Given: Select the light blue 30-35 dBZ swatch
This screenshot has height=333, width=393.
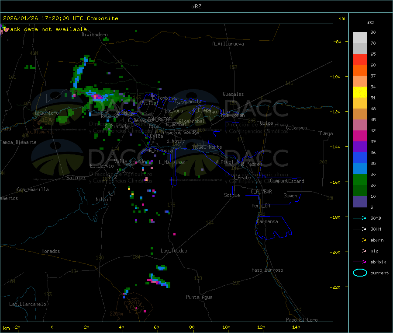Looking at the screenshot, I should pyautogui.click(x=360, y=169).
